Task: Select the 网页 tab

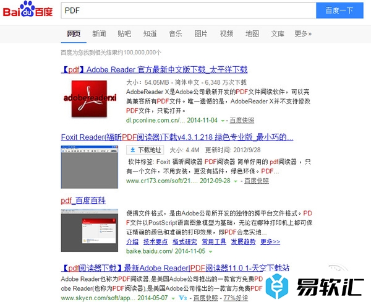Action: click(x=74, y=34)
